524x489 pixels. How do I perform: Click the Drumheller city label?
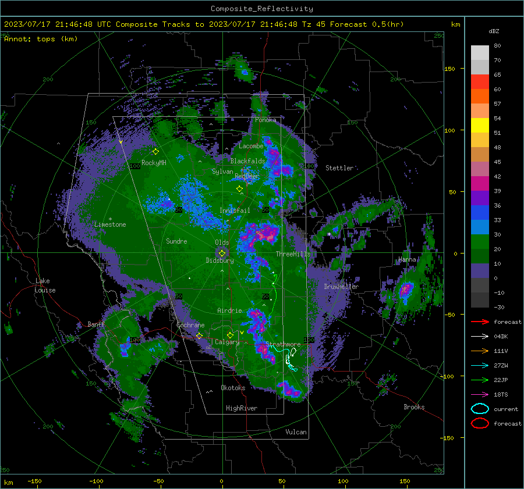(x=341, y=287)
